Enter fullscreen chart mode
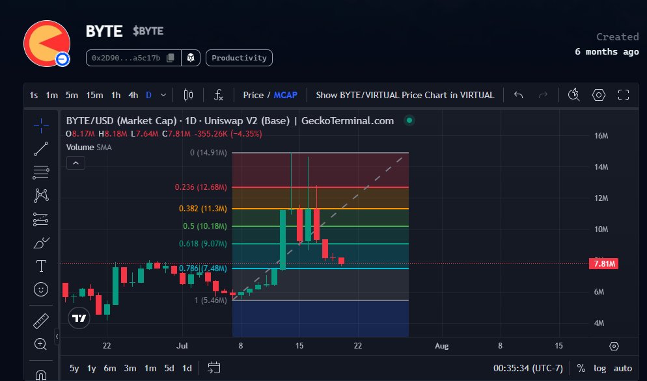Screen dimensions: 647x381 point(624,95)
